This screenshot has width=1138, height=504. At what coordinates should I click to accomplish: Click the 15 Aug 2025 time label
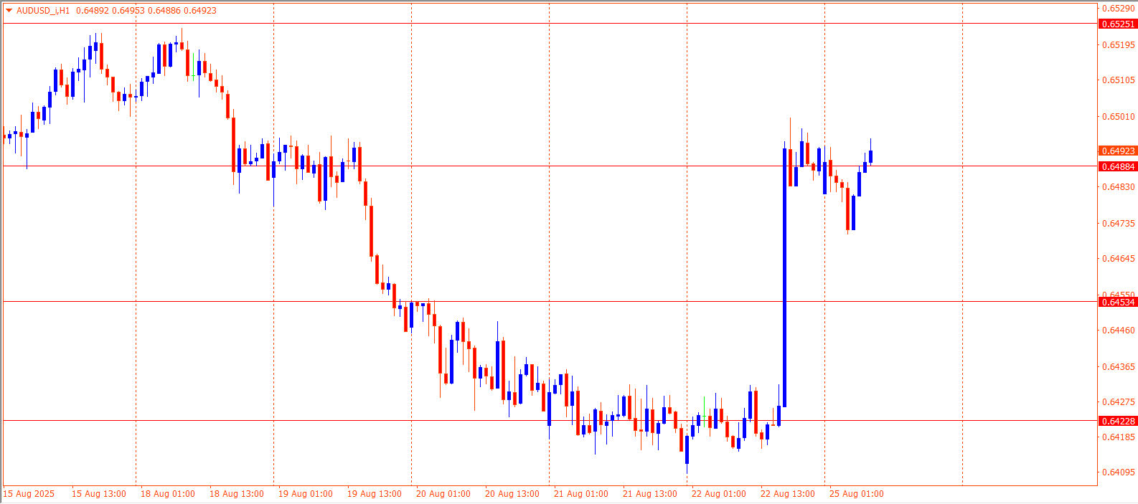click(29, 494)
